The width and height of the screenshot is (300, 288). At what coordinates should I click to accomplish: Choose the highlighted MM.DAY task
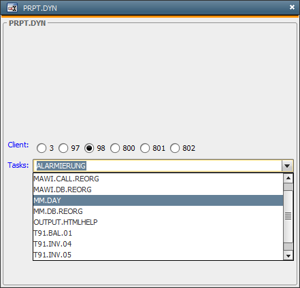tap(158, 200)
